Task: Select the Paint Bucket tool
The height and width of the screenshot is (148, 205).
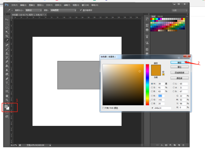Action: coord(7,66)
